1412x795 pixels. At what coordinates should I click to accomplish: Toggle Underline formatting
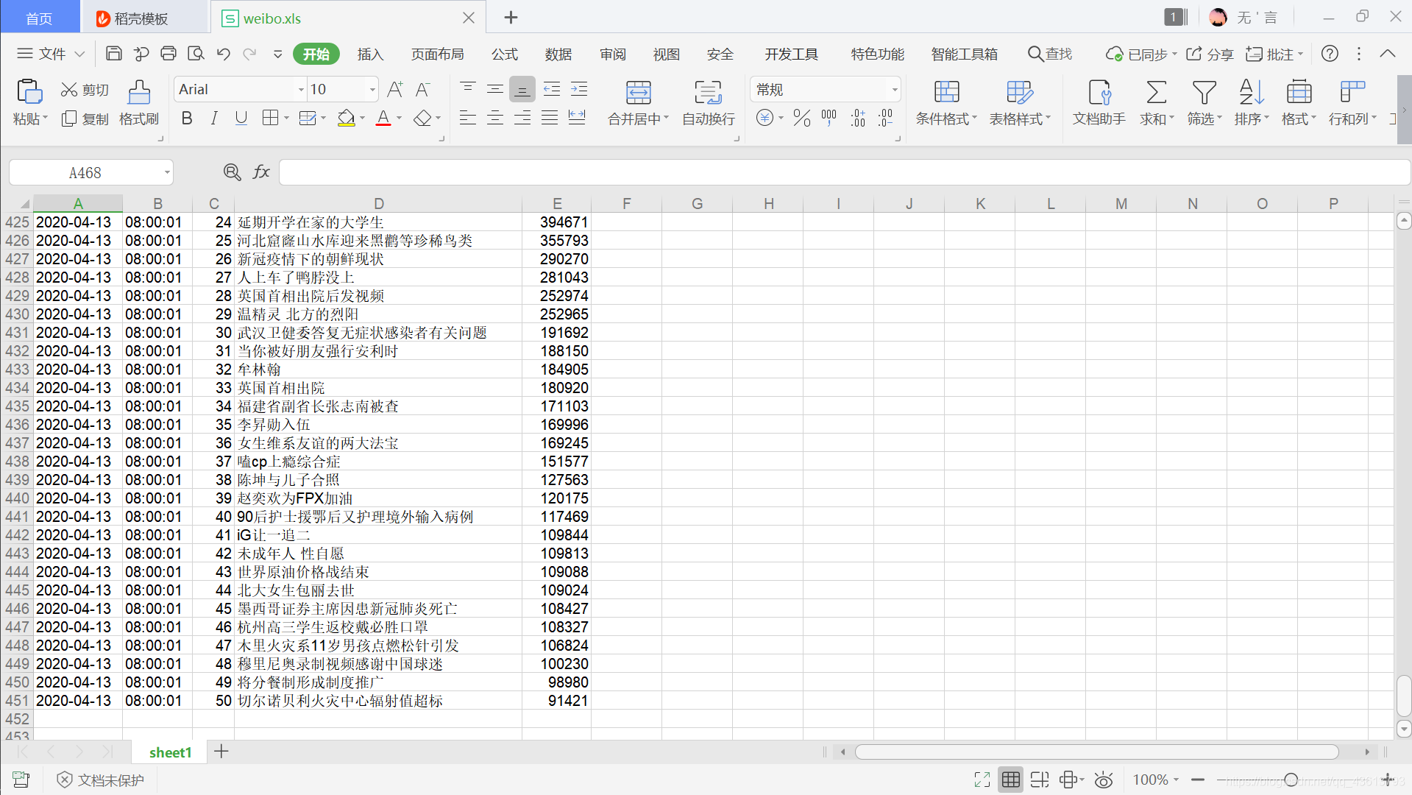(241, 118)
